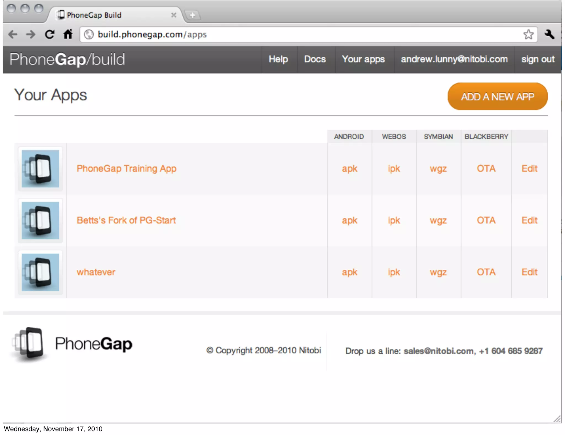
Task: Click the whatever app icon thumbnail
Action: click(x=40, y=272)
